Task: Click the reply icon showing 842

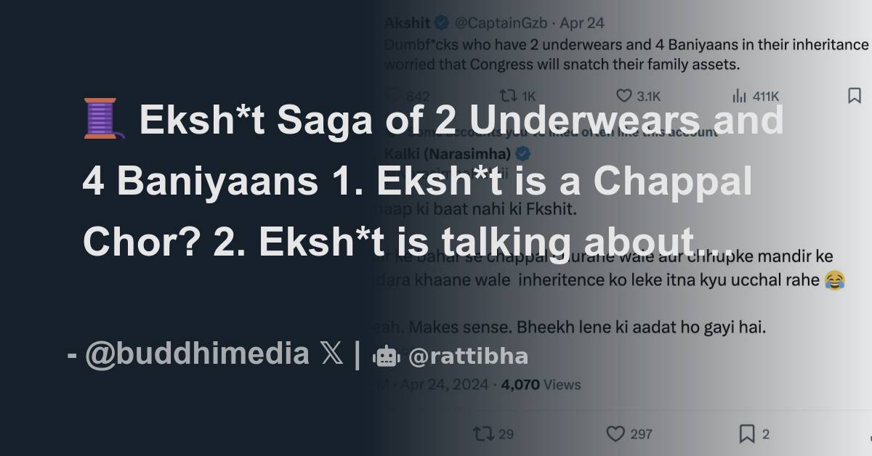Action: click(391, 95)
